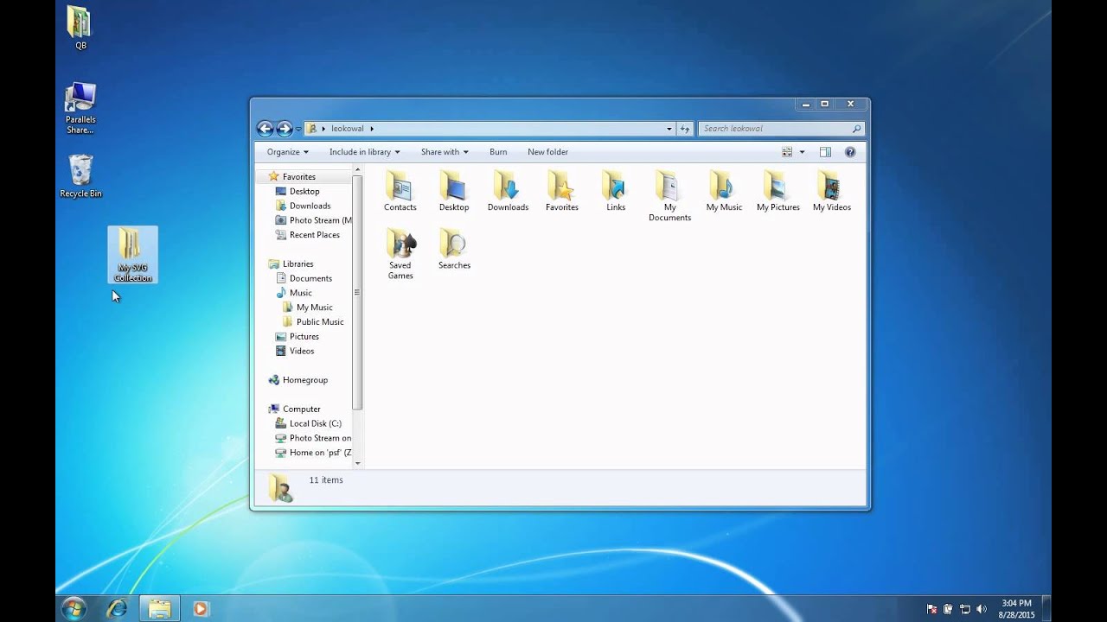Click Windows Explorer taskbar button
Screen dimensions: 1107x622
click(159, 608)
